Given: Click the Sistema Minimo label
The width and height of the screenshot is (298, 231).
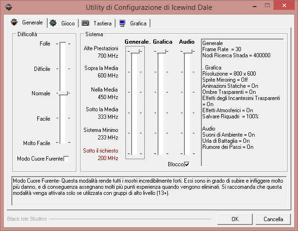Looking at the screenshot, I should tap(101, 130).
